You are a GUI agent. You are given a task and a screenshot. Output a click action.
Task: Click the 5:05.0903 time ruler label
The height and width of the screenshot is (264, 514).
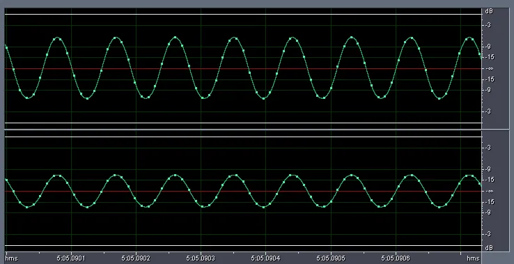(x=201, y=258)
